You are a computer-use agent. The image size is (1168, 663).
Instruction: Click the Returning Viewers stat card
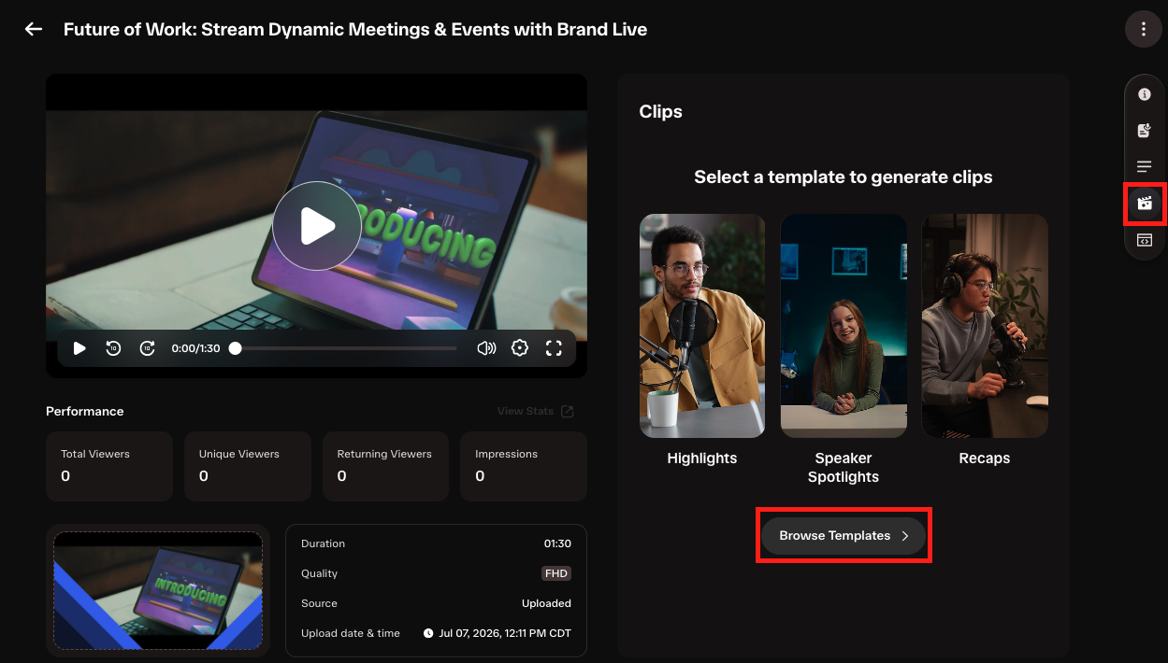386,466
